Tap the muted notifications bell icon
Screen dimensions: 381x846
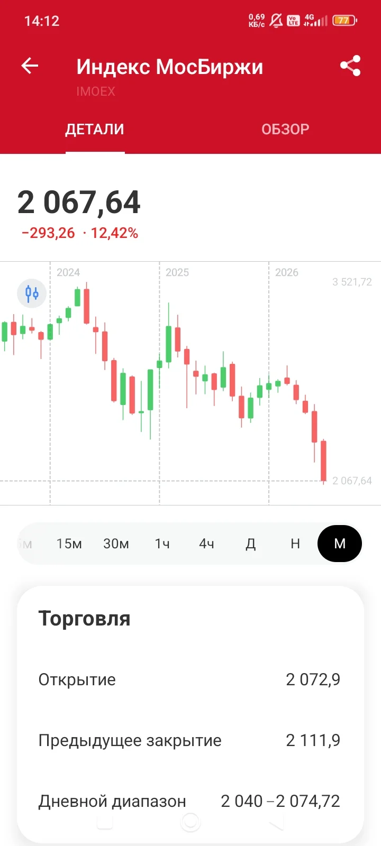click(x=276, y=21)
